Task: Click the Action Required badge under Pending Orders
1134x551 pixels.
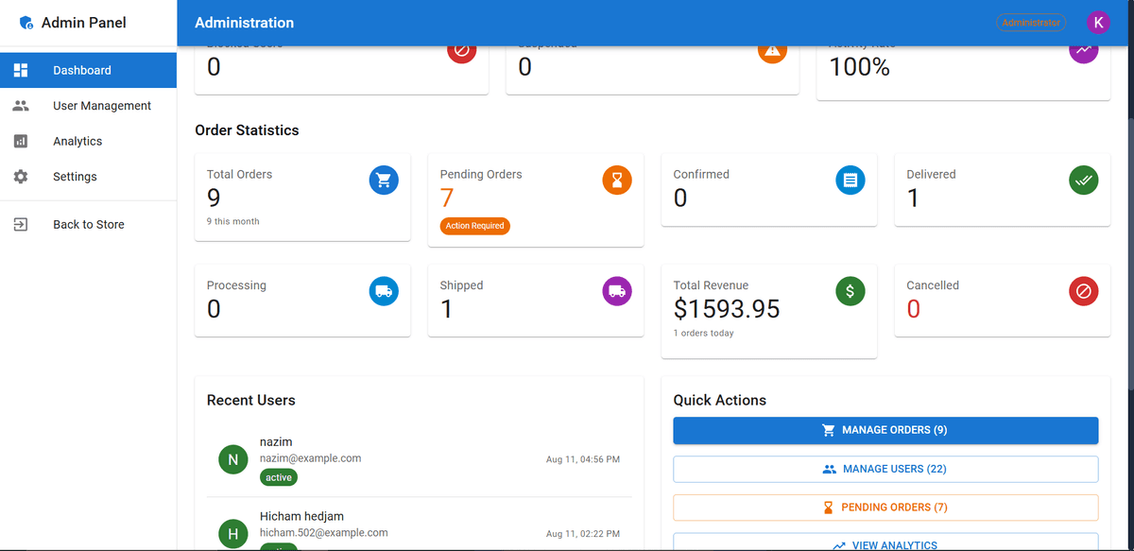Action: pos(474,226)
